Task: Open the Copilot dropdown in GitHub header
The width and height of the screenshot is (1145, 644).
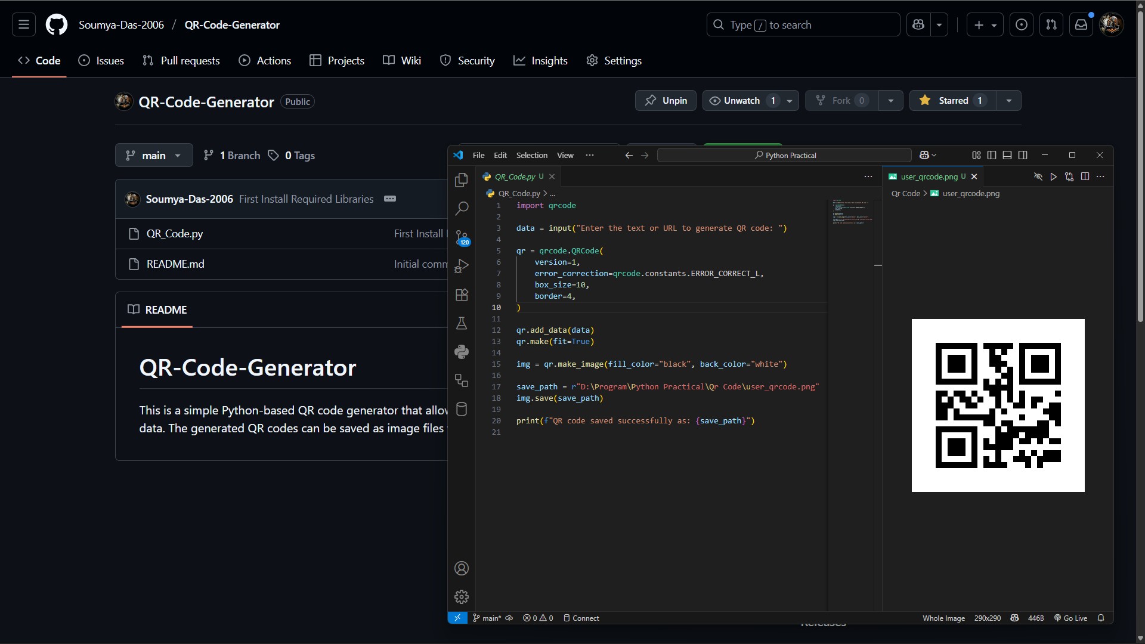Action: tap(939, 25)
